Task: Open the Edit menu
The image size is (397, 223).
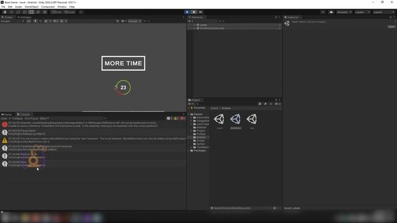Action: click(10, 7)
